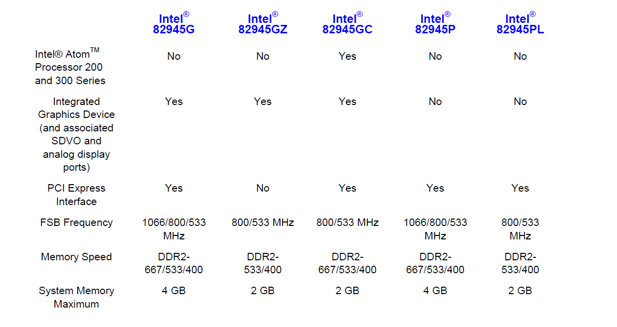Click DDR2-533/400 cell under 82945GZ

263,263
